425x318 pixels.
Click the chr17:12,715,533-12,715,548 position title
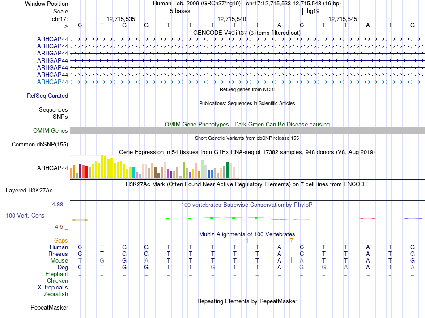tap(293, 4)
